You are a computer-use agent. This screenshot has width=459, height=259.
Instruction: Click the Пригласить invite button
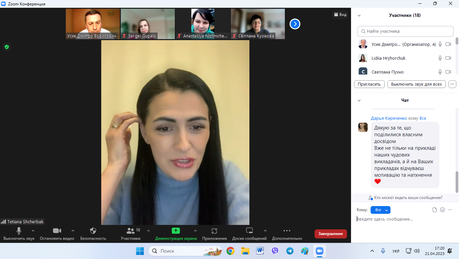(x=369, y=84)
